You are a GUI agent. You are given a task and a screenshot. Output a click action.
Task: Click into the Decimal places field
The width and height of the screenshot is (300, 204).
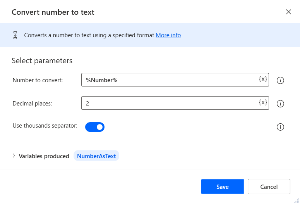[x=170, y=103]
